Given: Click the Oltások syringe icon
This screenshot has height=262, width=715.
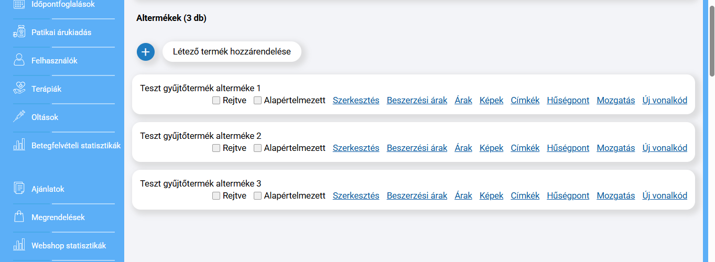Looking at the screenshot, I should pyautogui.click(x=19, y=117).
